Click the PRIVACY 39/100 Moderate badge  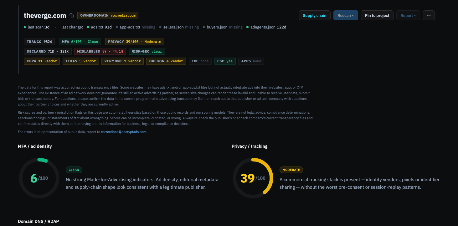coord(135,42)
